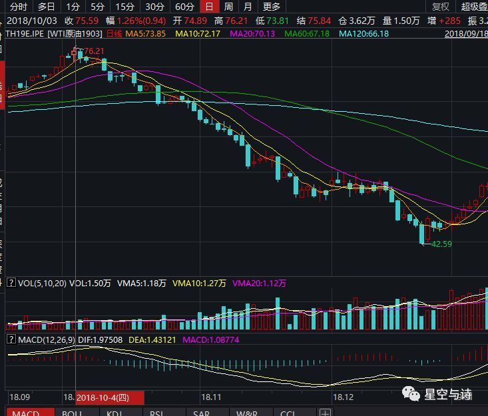Open the 更多 periods menu
The width and height of the screenshot is (488, 416).
[272, 7]
